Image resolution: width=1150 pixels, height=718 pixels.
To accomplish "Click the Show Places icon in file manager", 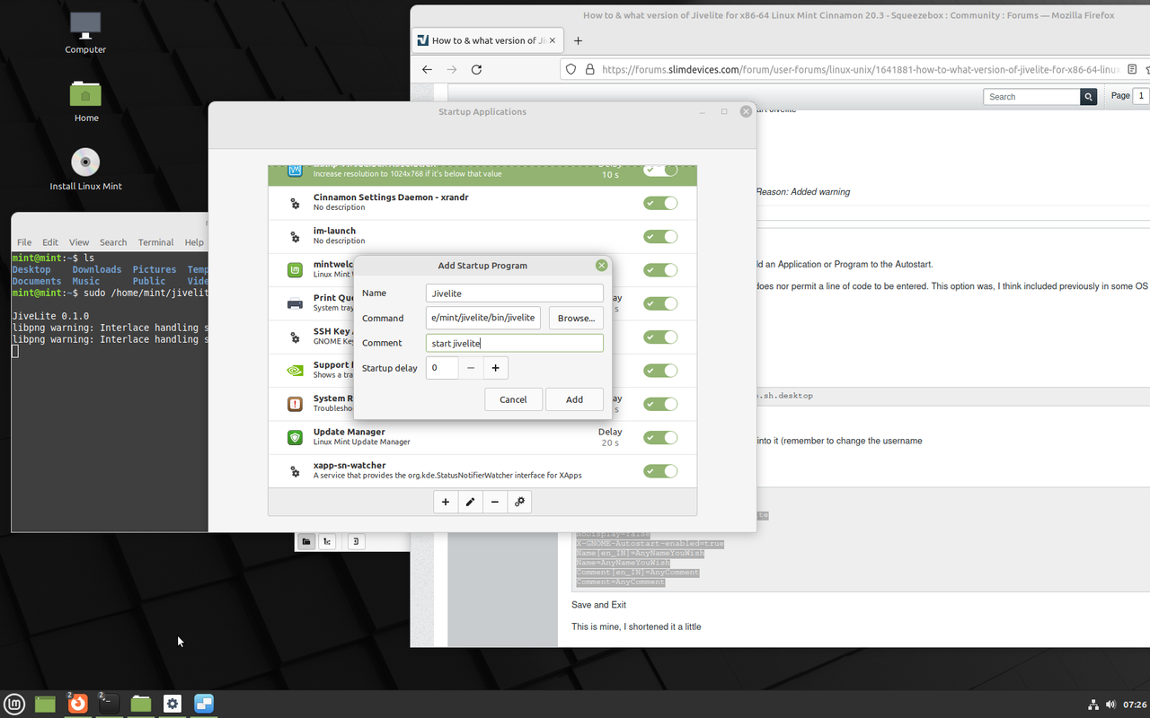I will tap(306, 541).
